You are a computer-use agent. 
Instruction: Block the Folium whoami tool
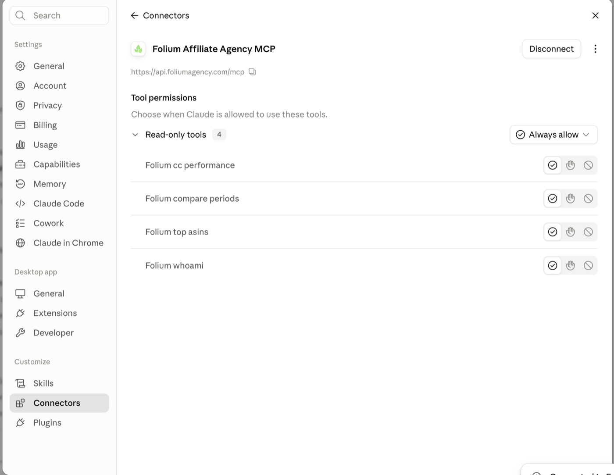tap(588, 265)
